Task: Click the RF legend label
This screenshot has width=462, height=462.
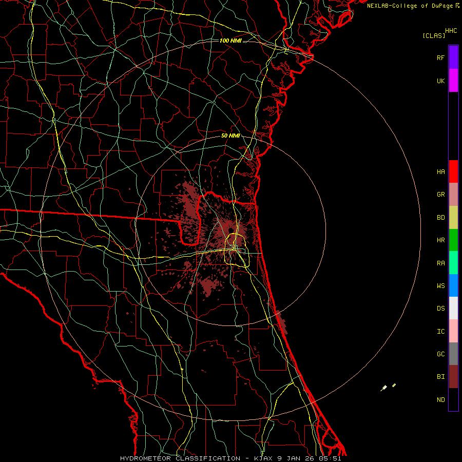Action: coord(440,57)
